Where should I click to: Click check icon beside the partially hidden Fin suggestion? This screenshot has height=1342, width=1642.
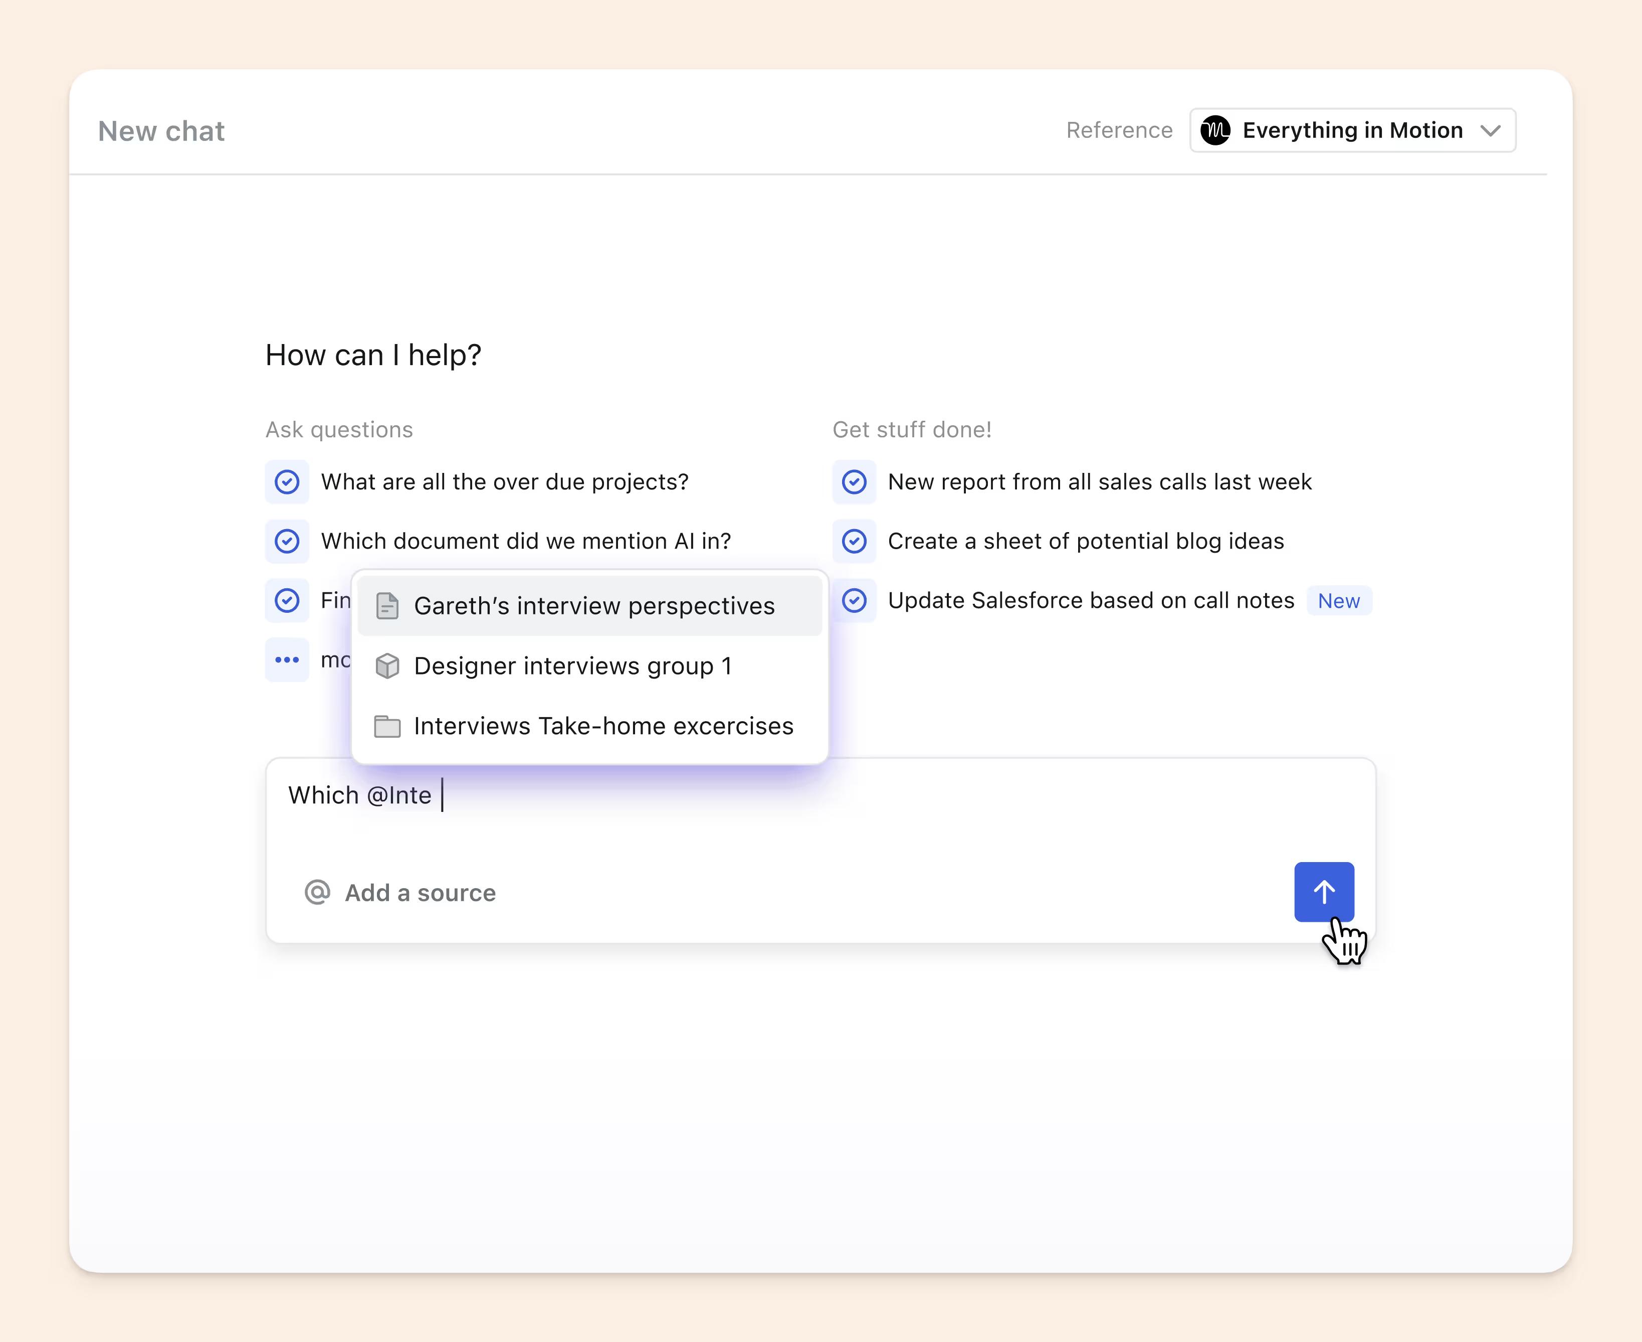[287, 600]
